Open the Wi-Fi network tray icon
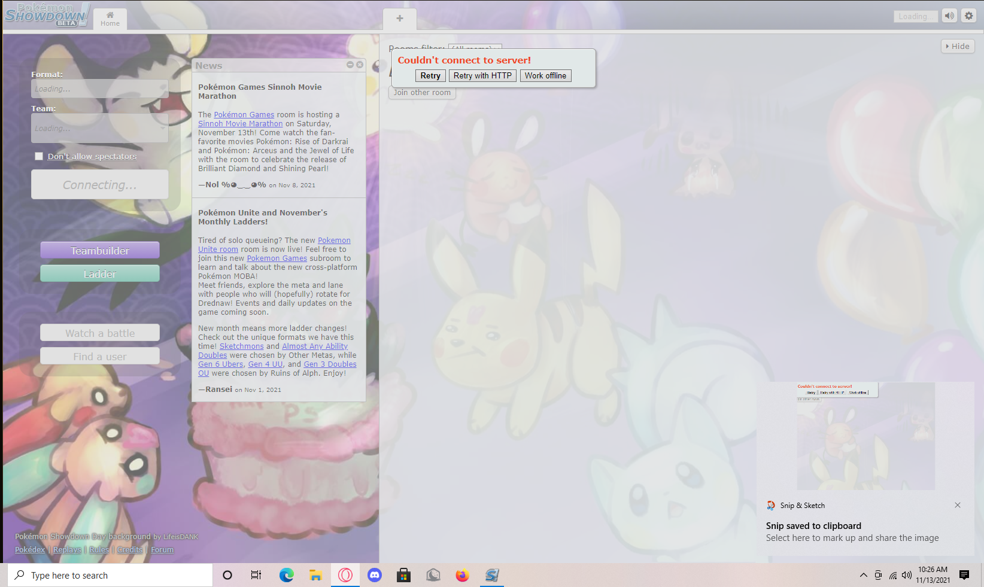The height and width of the screenshot is (587, 984). 893,576
